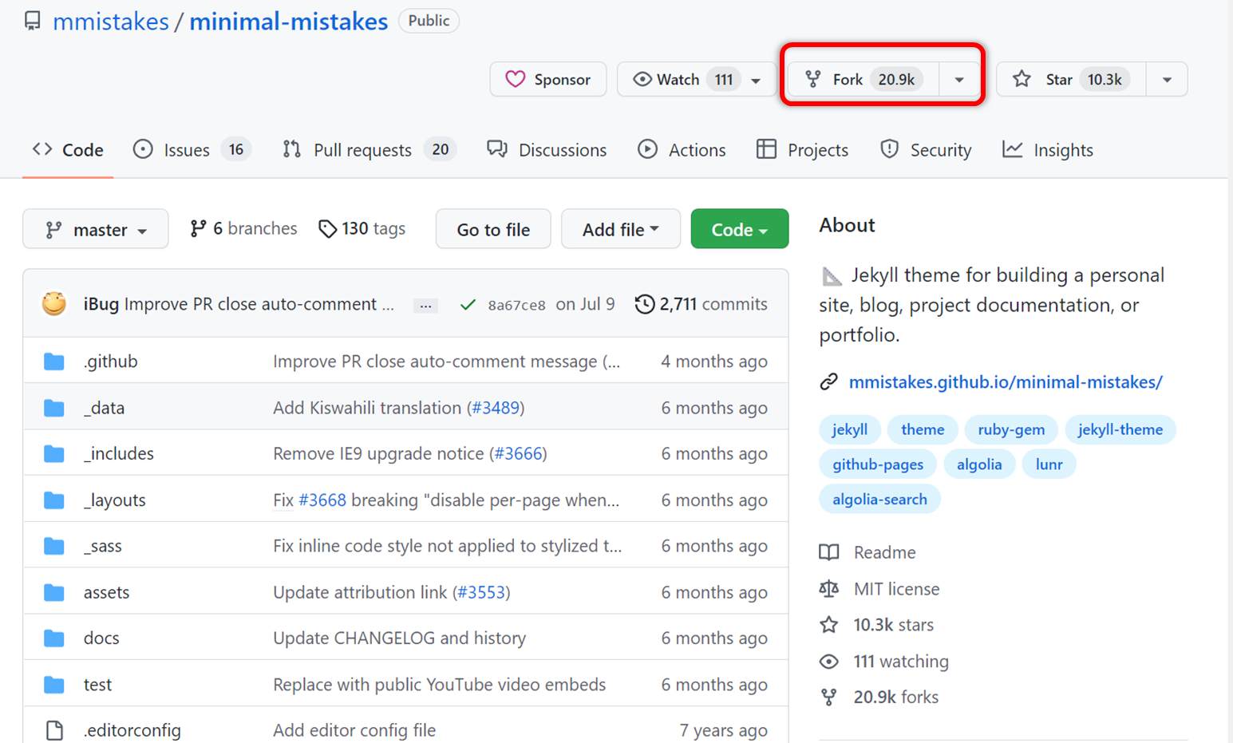View the 130 tags link
Viewport: 1233px width, 743px height.
coord(362,229)
